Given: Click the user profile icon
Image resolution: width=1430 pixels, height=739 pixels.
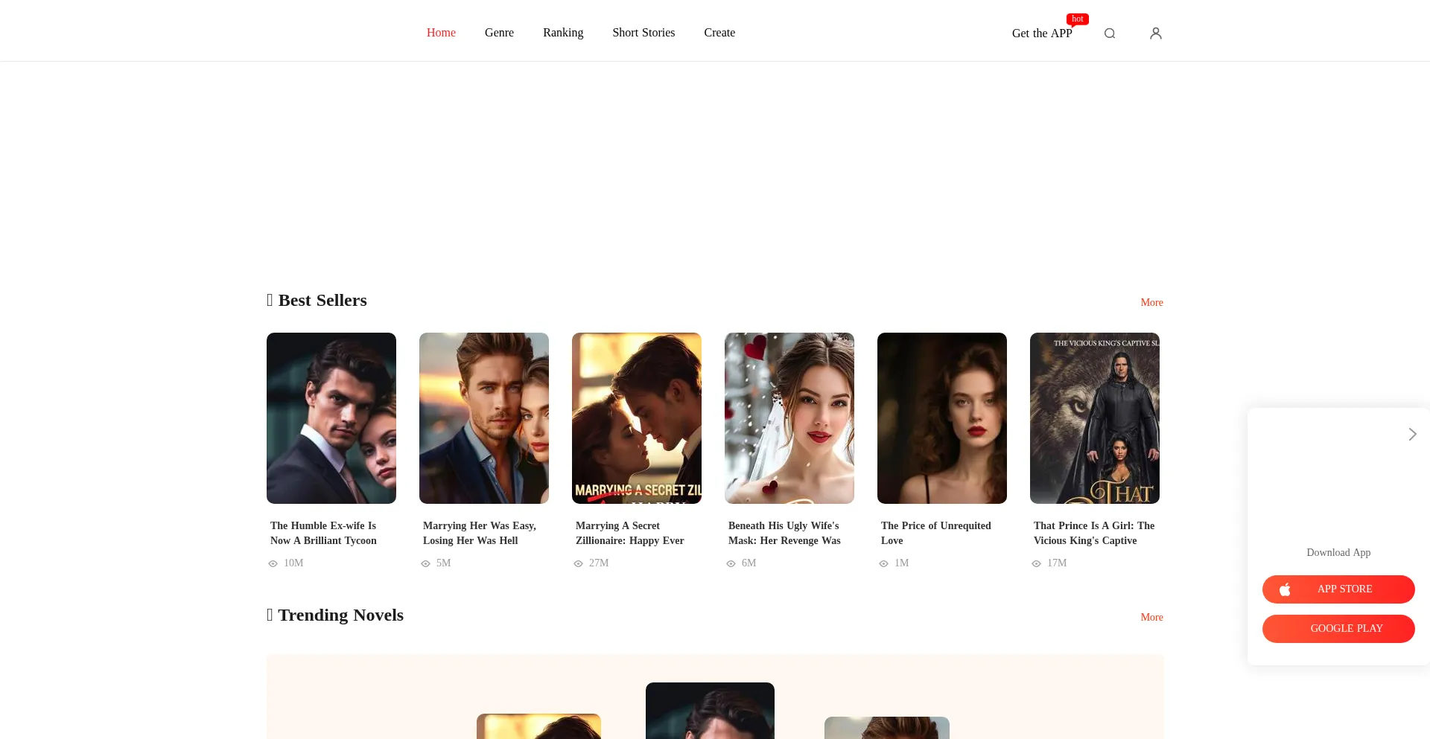Looking at the screenshot, I should pyautogui.click(x=1155, y=33).
